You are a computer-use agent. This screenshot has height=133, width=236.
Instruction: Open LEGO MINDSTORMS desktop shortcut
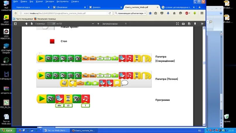click(x=6, y=34)
